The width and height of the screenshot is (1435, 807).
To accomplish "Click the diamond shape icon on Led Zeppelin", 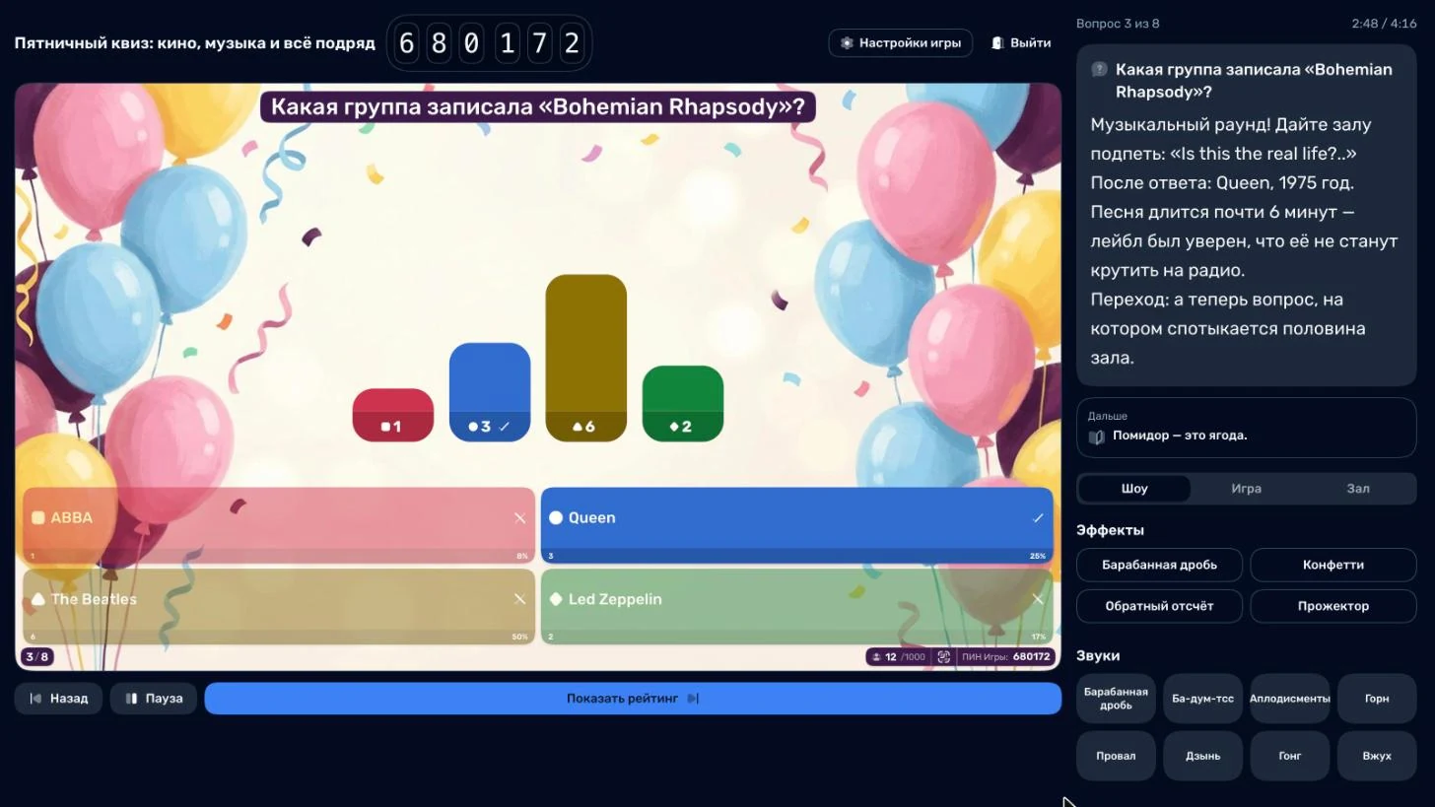I will tap(556, 599).
